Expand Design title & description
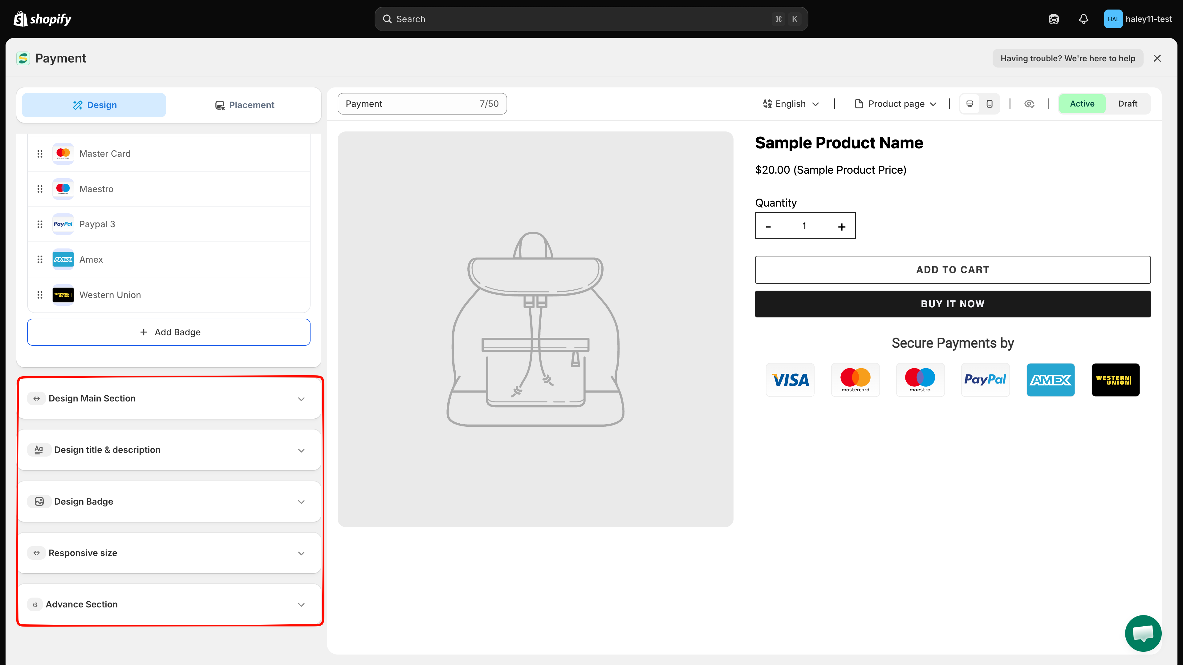1183x665 pixels. [x=169, y=450]
